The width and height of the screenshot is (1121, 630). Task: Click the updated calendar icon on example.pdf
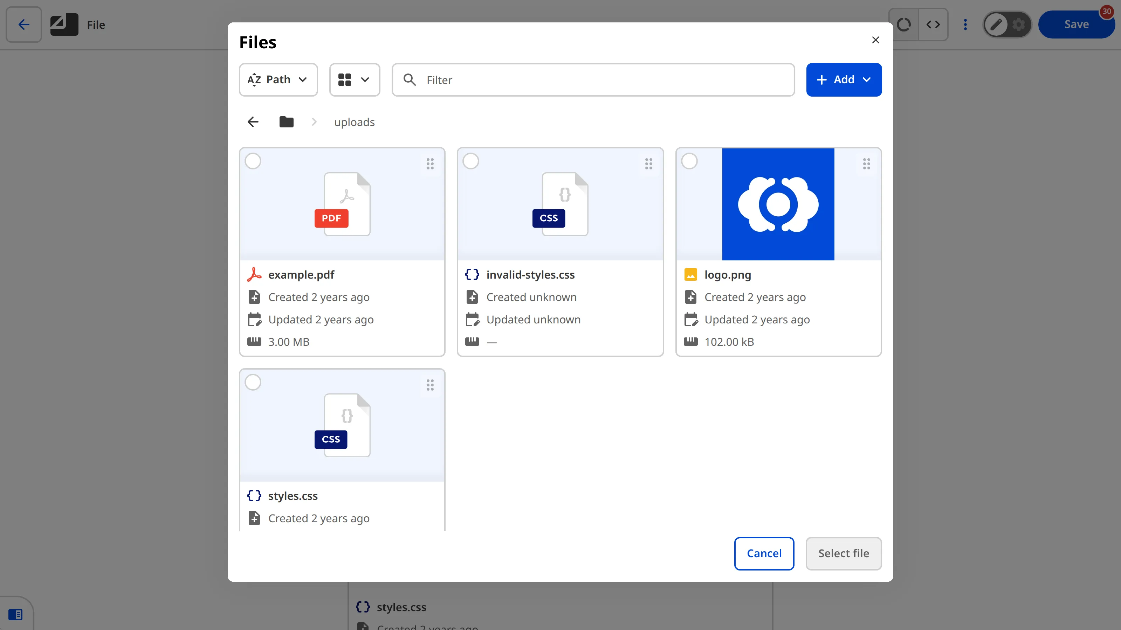point(255,320)
